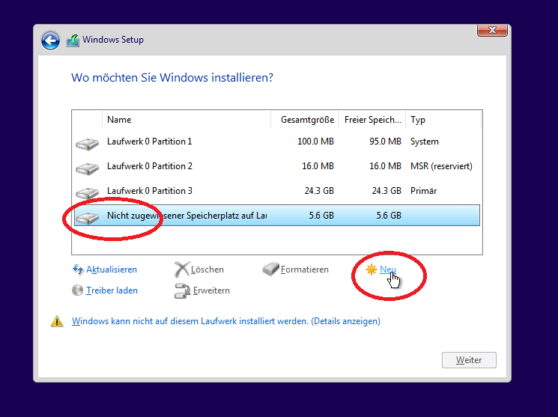Open the installation warning details link
The height and width of the screenshot is (417, 558).
tap(226, 321)
